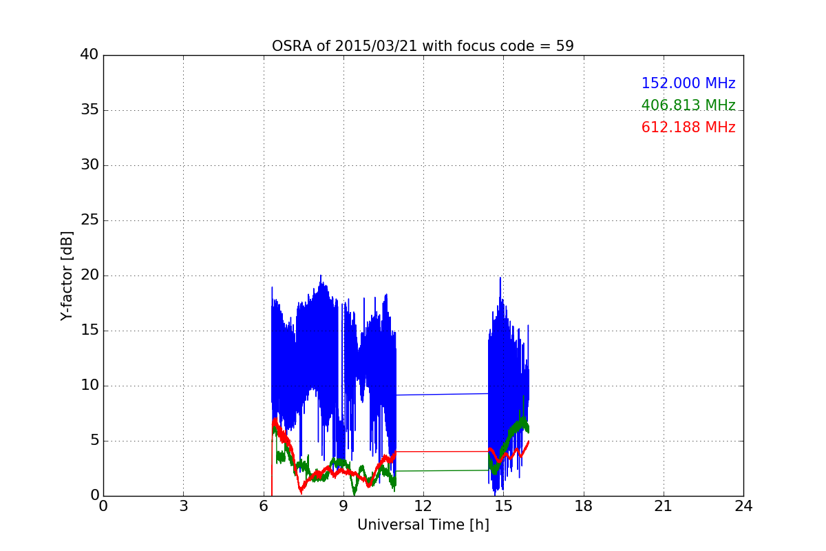Screen dimensions: 826x551
Task: Click the x-axis tick label '9'
Action: tap(343, 506)
